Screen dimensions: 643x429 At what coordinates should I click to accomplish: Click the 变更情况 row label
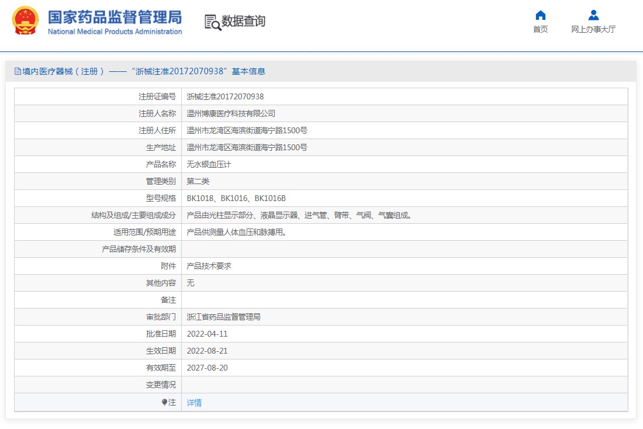pyautogui.click(x=161, y=385)
